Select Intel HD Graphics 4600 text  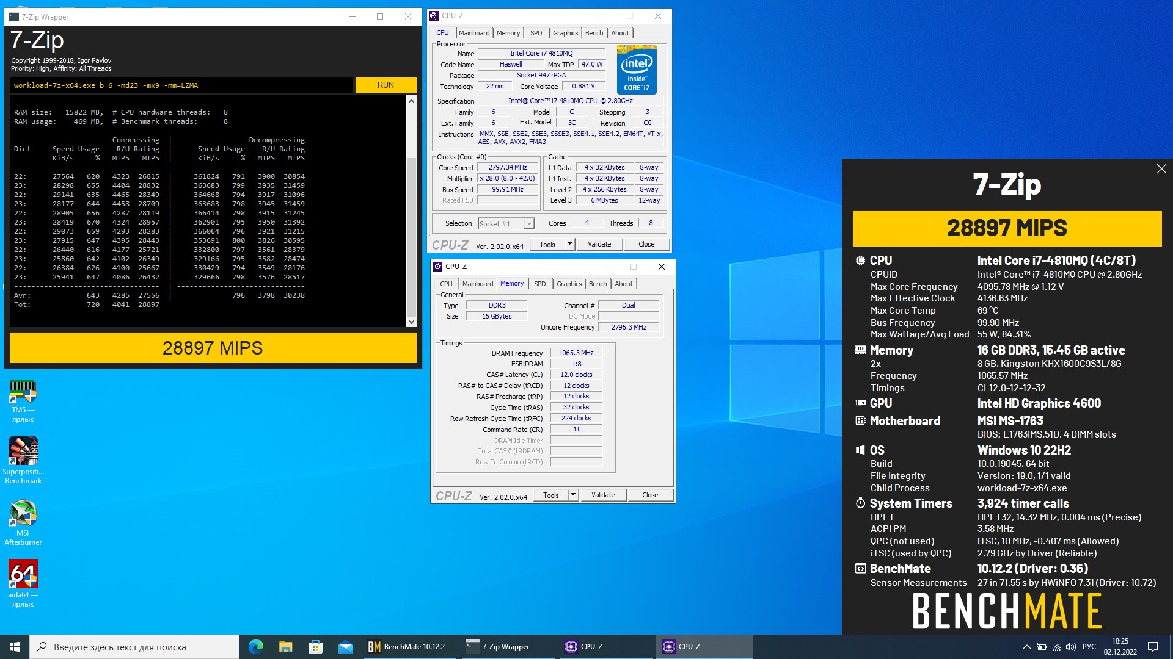(x=1039, y=403)
